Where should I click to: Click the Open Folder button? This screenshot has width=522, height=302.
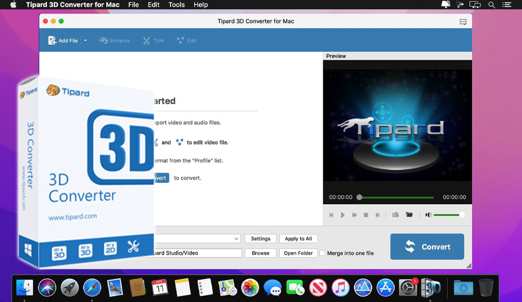click(x=298, y=253)
